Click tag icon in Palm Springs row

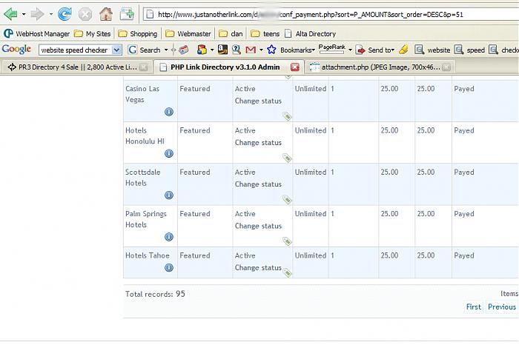tap(287, 241)
